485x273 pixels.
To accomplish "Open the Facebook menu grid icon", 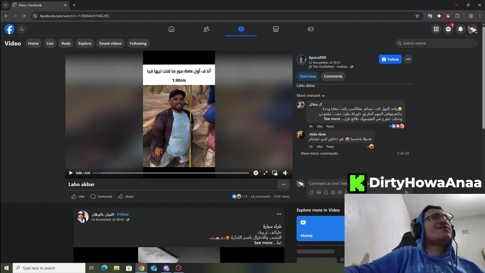I will pyautogui.click(x=436, y=29).
